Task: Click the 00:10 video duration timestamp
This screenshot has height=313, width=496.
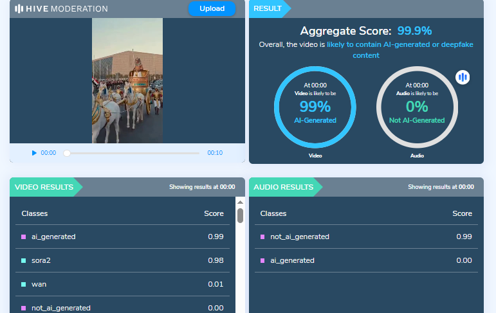Action: pyautogui.click(x=215, y=153)
